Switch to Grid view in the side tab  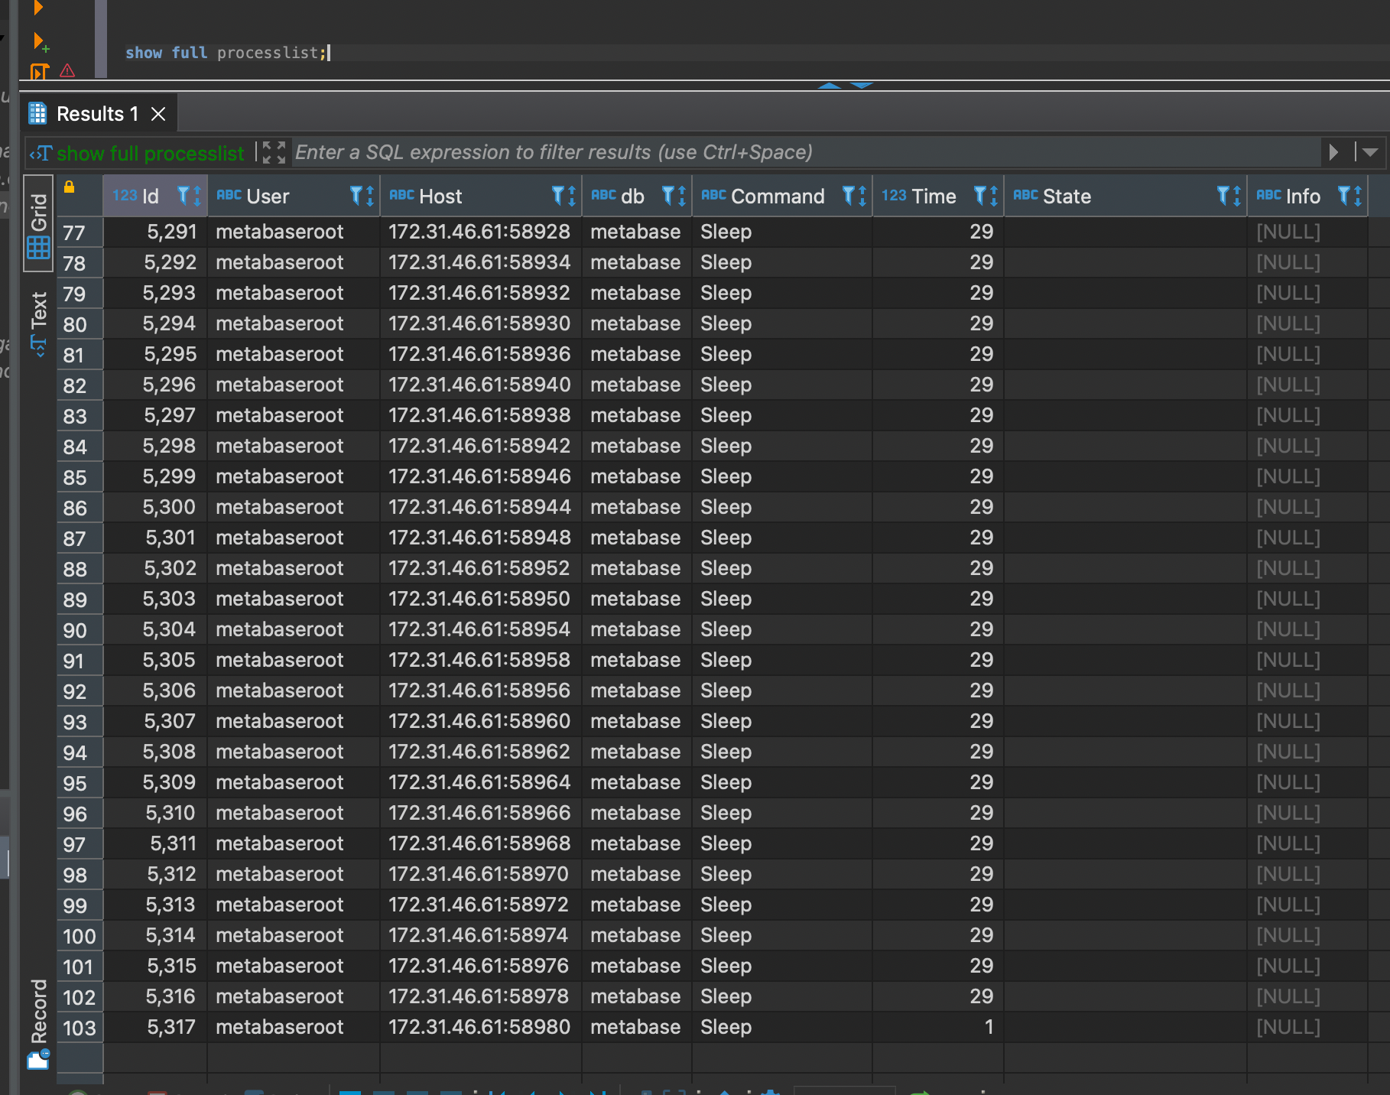[38, 224]
